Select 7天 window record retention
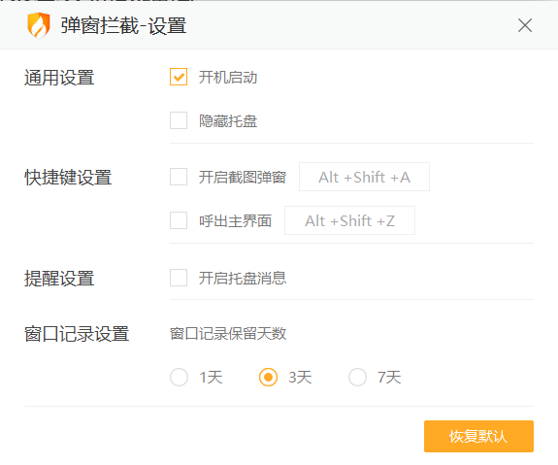 358,377
